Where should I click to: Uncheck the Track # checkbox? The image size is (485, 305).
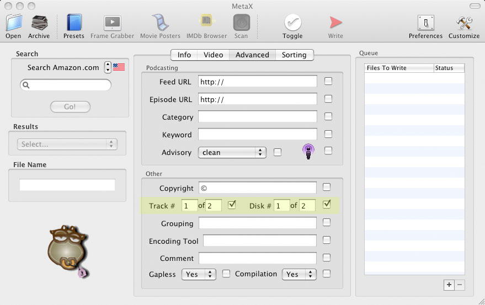232,205
